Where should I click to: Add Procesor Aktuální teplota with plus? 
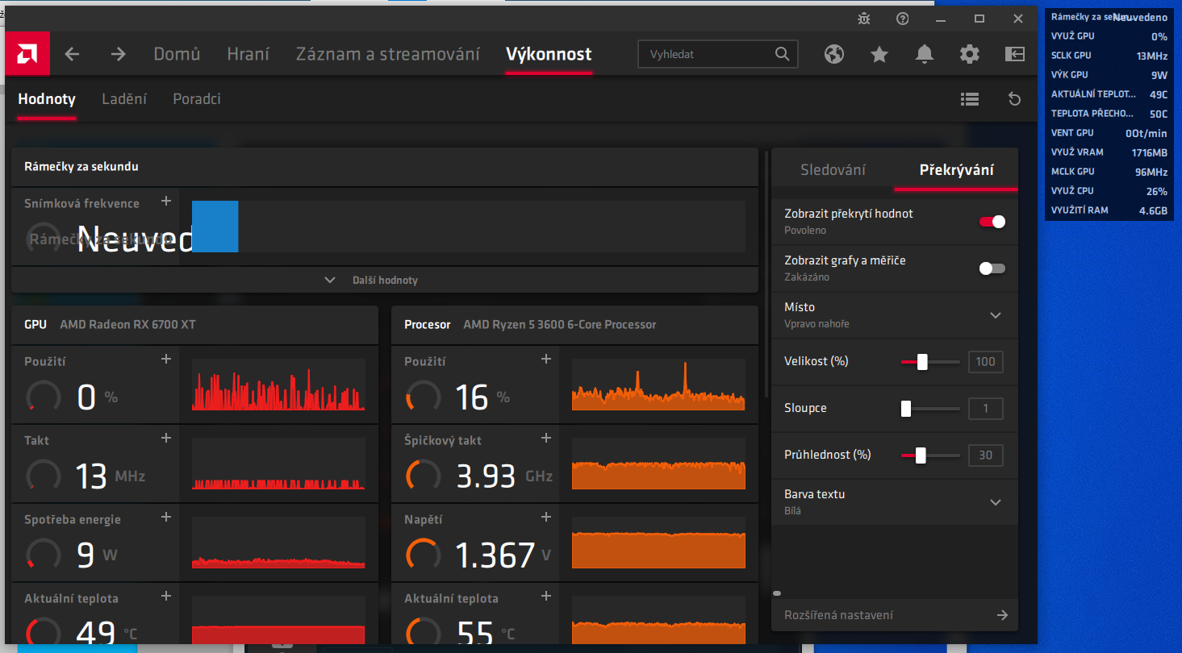[546, 596]
